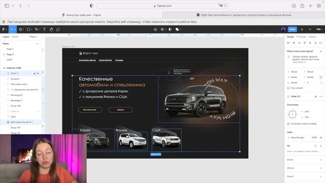Open Safari sidebar dropdown arrow

[x=13, y=6]
